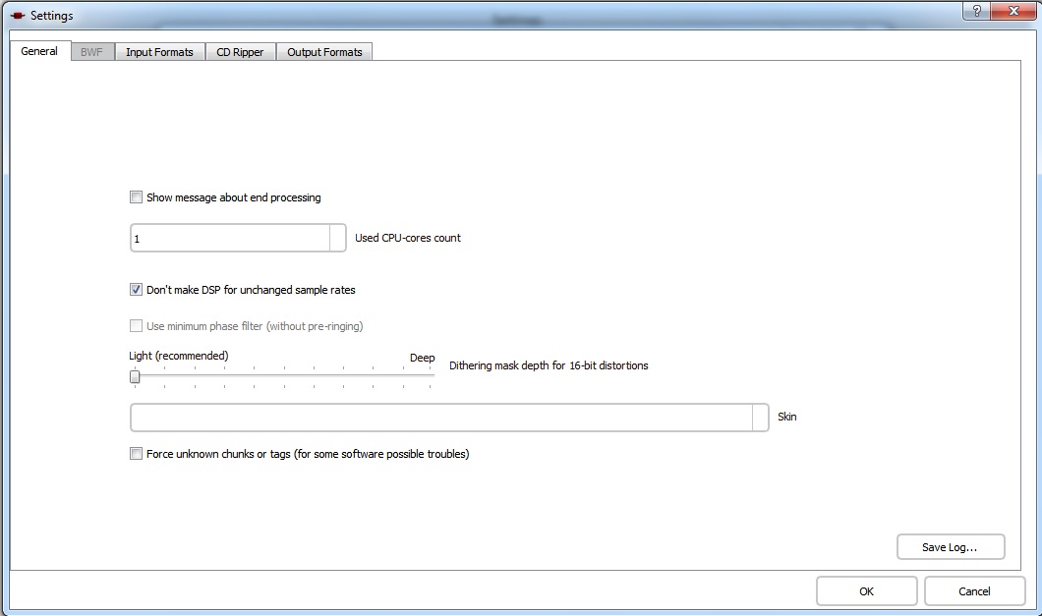Switch to the CD Ripper tab

pyautogui.click(x=240, y=52)
